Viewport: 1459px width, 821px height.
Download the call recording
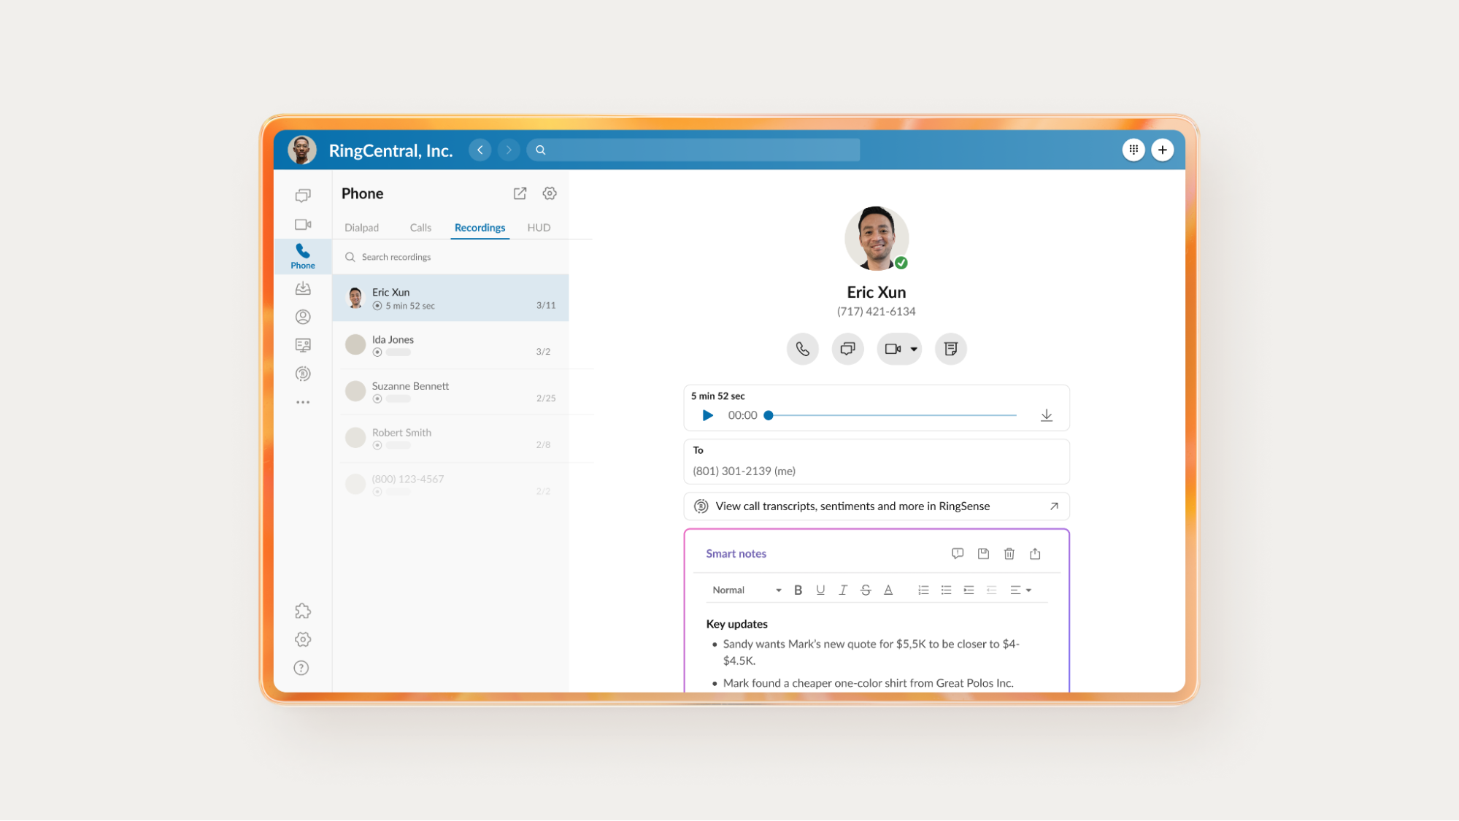(1047, 415)
